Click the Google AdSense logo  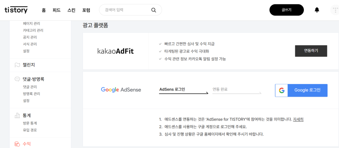pyautogui.click(x=121, y=89)
